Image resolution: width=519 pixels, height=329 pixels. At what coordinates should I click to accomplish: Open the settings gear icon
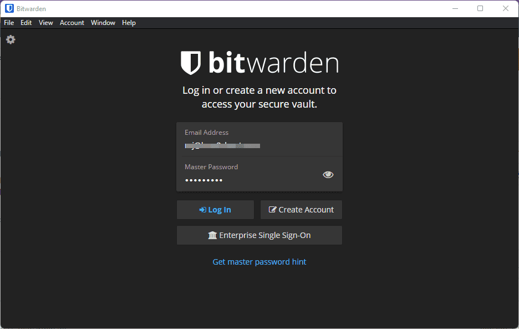pos(10,39)
